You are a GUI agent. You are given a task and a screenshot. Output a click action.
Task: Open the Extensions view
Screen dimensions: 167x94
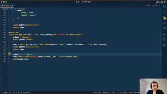coord(164,28)
